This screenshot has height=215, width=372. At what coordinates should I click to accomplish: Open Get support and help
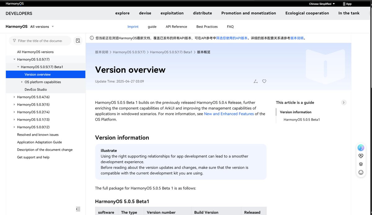pyautogui.click(x=33, y=157)
